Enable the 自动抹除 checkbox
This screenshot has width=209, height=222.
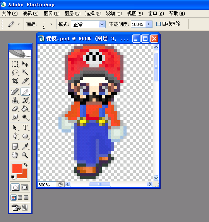158,24
